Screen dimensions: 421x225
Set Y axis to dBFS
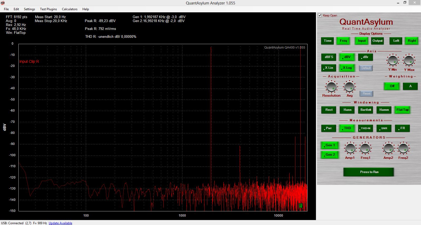point(329,57)
